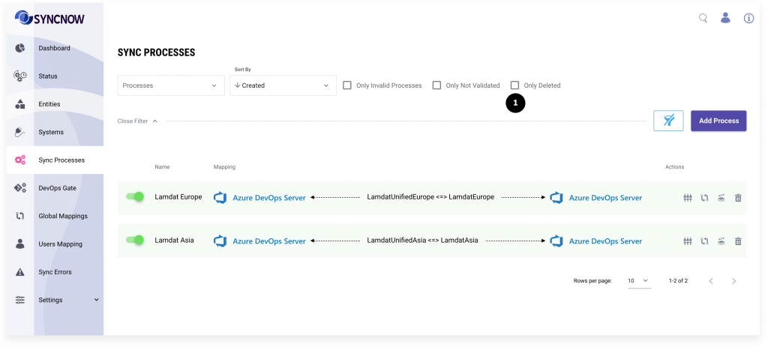The image size is (768, 347).
Task: Click the info icon in header
Action: [748, 18]
